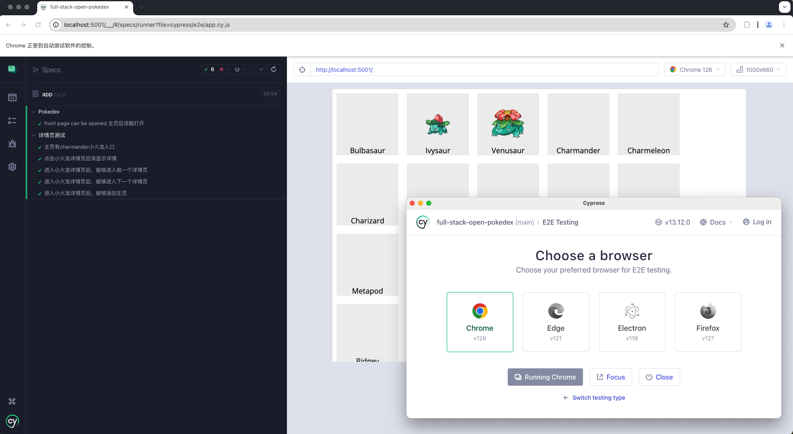Click Cypress logo at sidebar bottom
The image size is (793, 434).
tap(12, 421)
